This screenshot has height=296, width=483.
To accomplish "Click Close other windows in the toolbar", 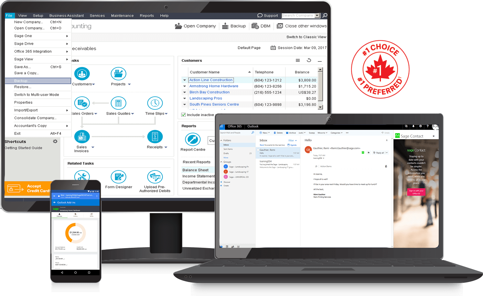I will tap(302, 26).
